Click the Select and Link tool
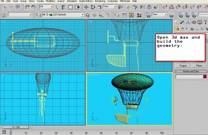 [5, 7]
